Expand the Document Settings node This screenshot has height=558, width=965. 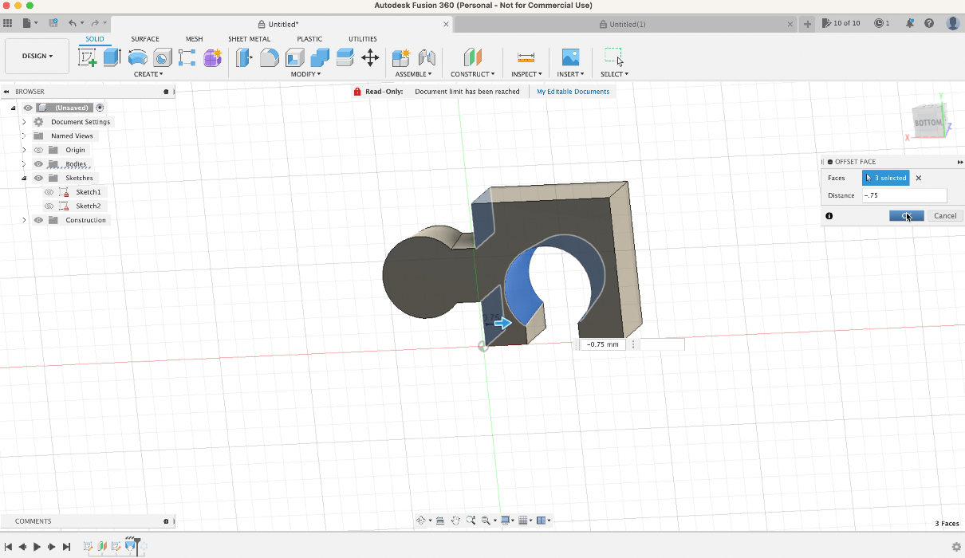click(24, 122)
